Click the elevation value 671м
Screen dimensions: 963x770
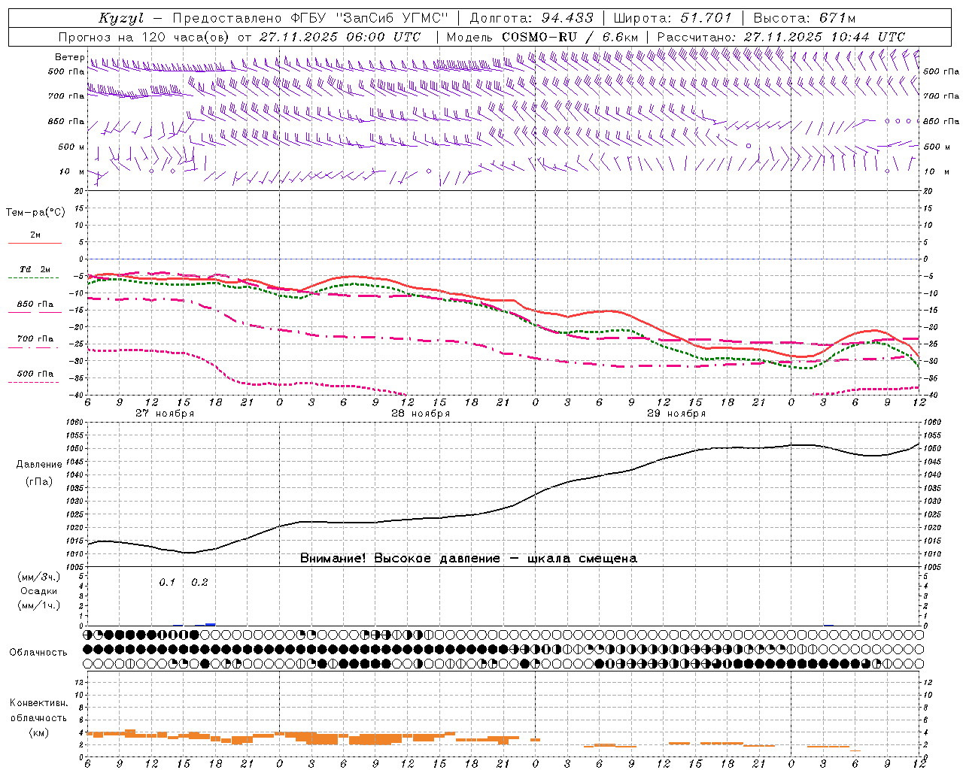(837, 18)
